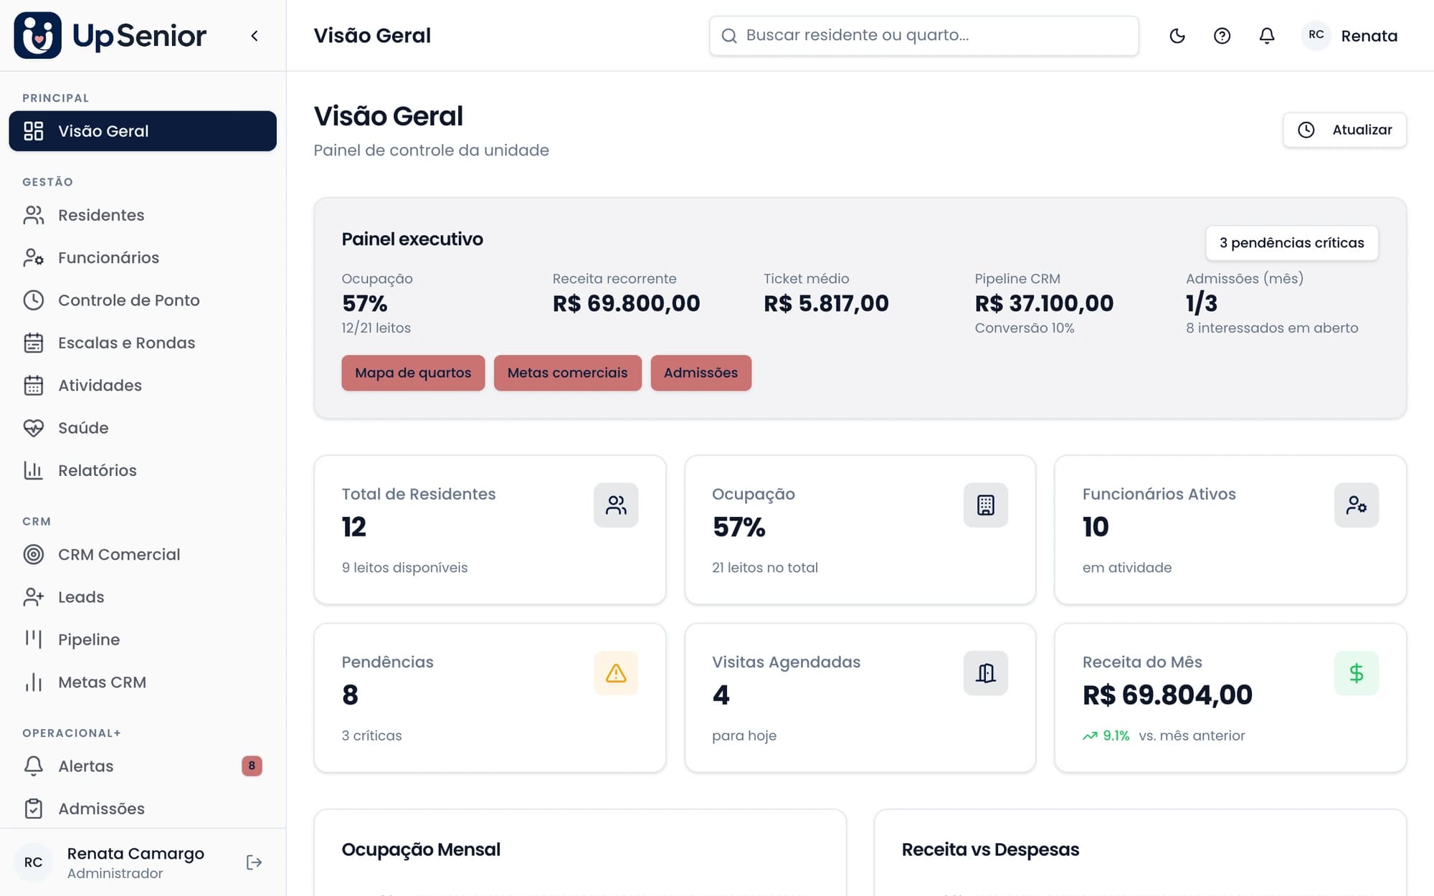Click the Metas CRM chart icon
The width and height of the screenshot is (1434, 896).
point(34,682)
